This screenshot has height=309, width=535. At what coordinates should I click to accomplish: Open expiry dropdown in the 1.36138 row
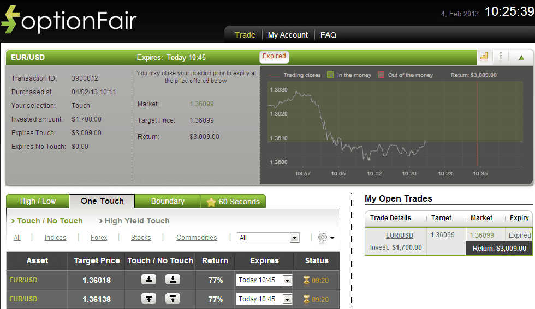287,299
